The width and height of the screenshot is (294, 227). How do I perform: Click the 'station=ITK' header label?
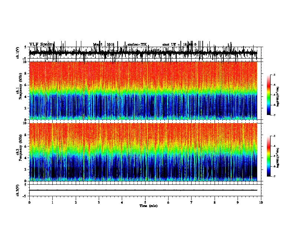coord(137,45)
